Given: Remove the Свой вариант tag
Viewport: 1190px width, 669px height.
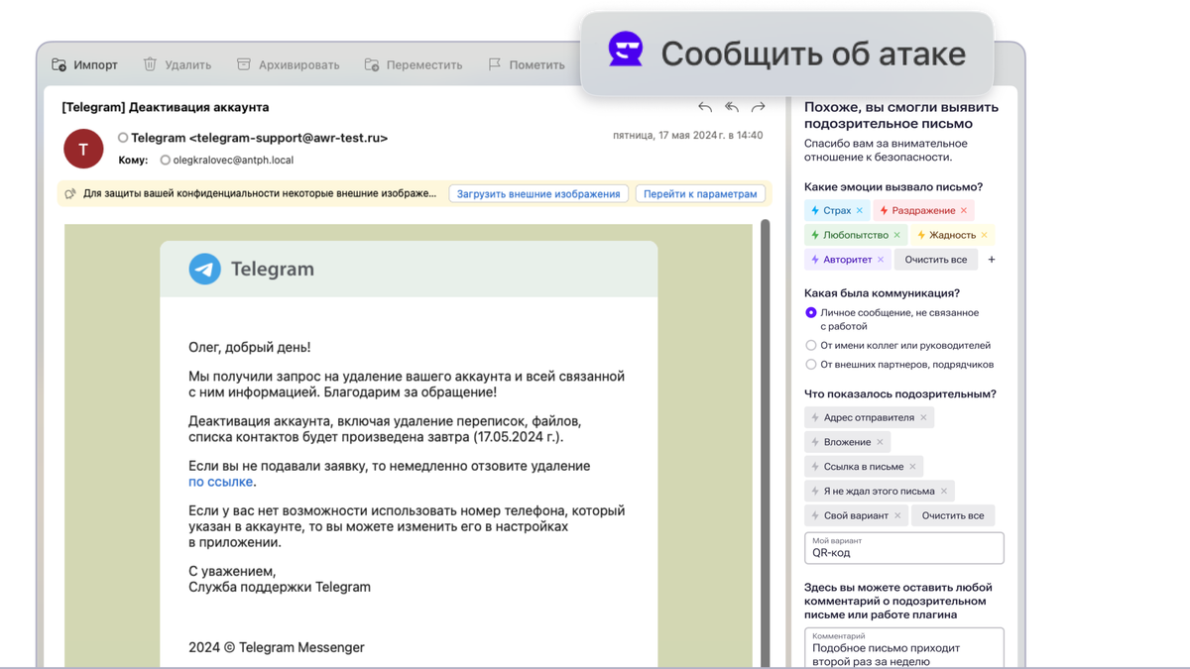Looking at the screenshot, I should (897, 515).
